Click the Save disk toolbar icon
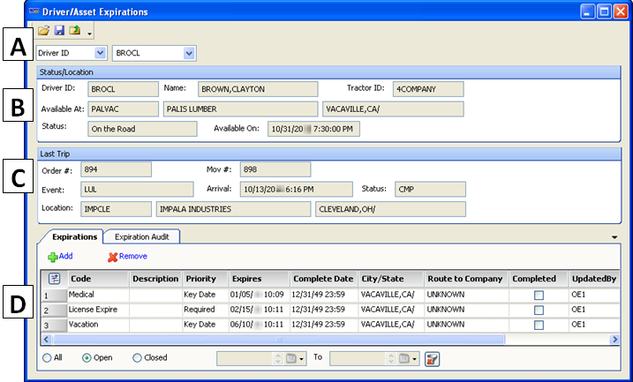The height and width of the screenshot is (382, 633). (59, 31)
